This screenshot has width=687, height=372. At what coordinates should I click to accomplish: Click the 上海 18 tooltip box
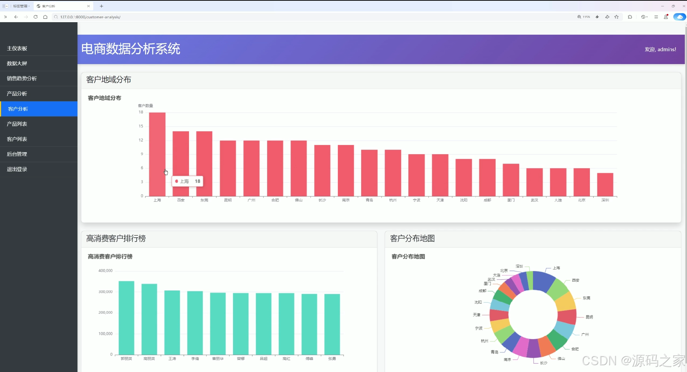[x=188, y=181]
